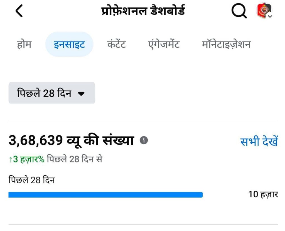Image resolution: width=285 pixels, height=231 pixels.
Task: Open the मॉनेटाइज़ेशन tab
Action: pos(226,44)
